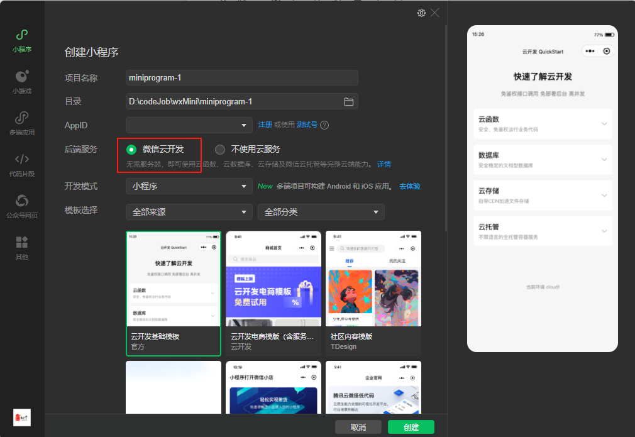This screenshot has width=635, height=437.
Task: Select the 其他 icon in sidebar
Action: [21, 245]
